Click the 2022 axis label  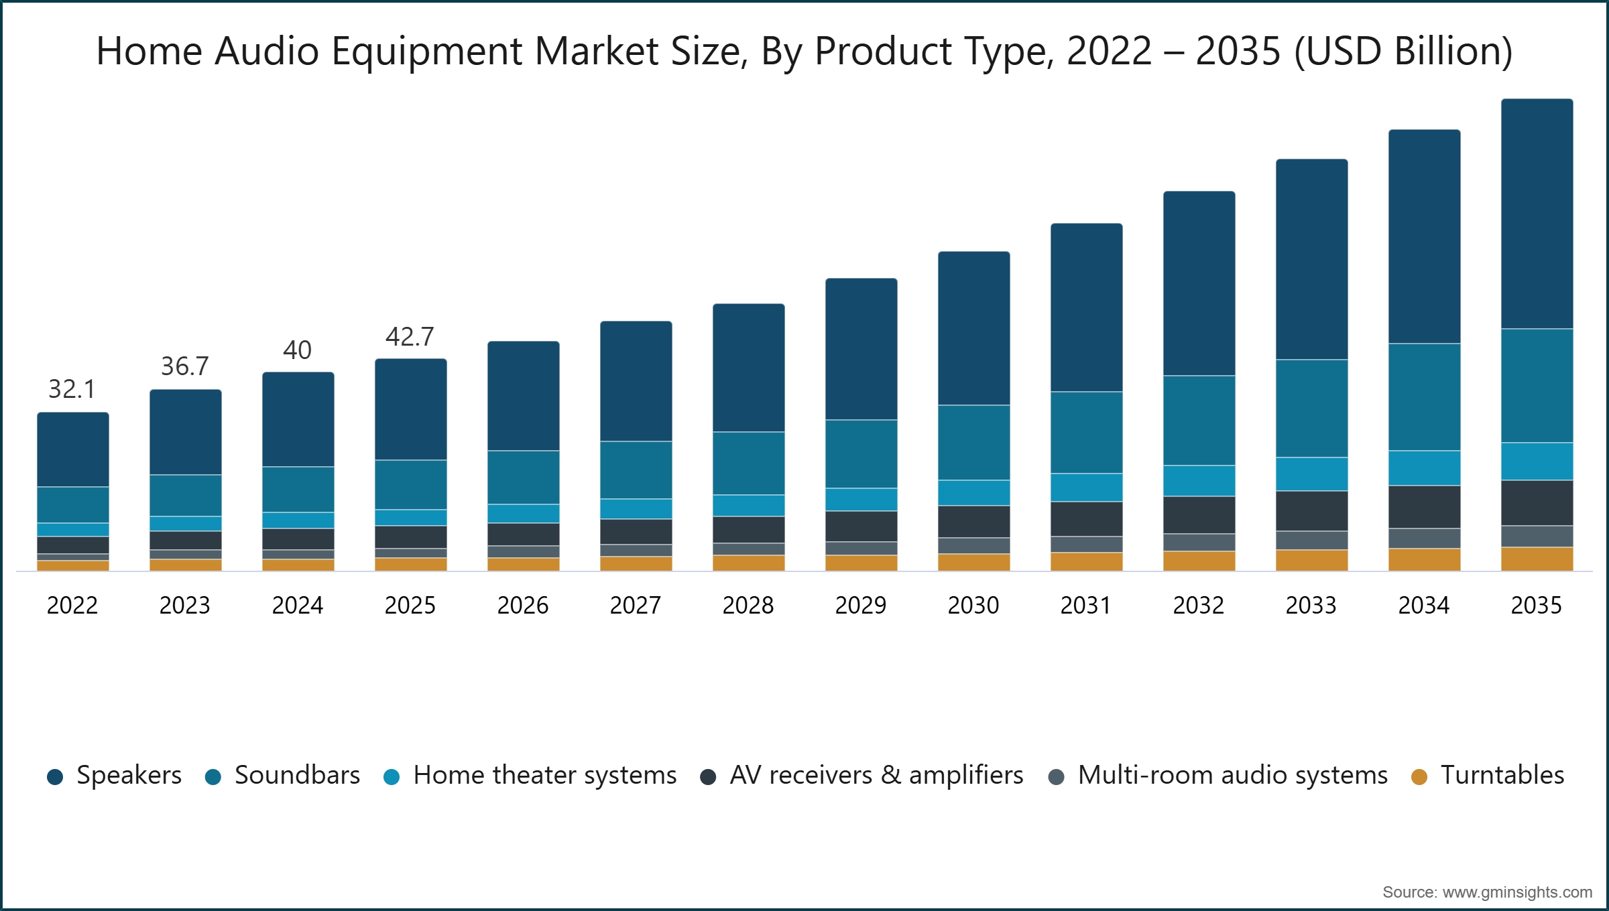[72, 606]
